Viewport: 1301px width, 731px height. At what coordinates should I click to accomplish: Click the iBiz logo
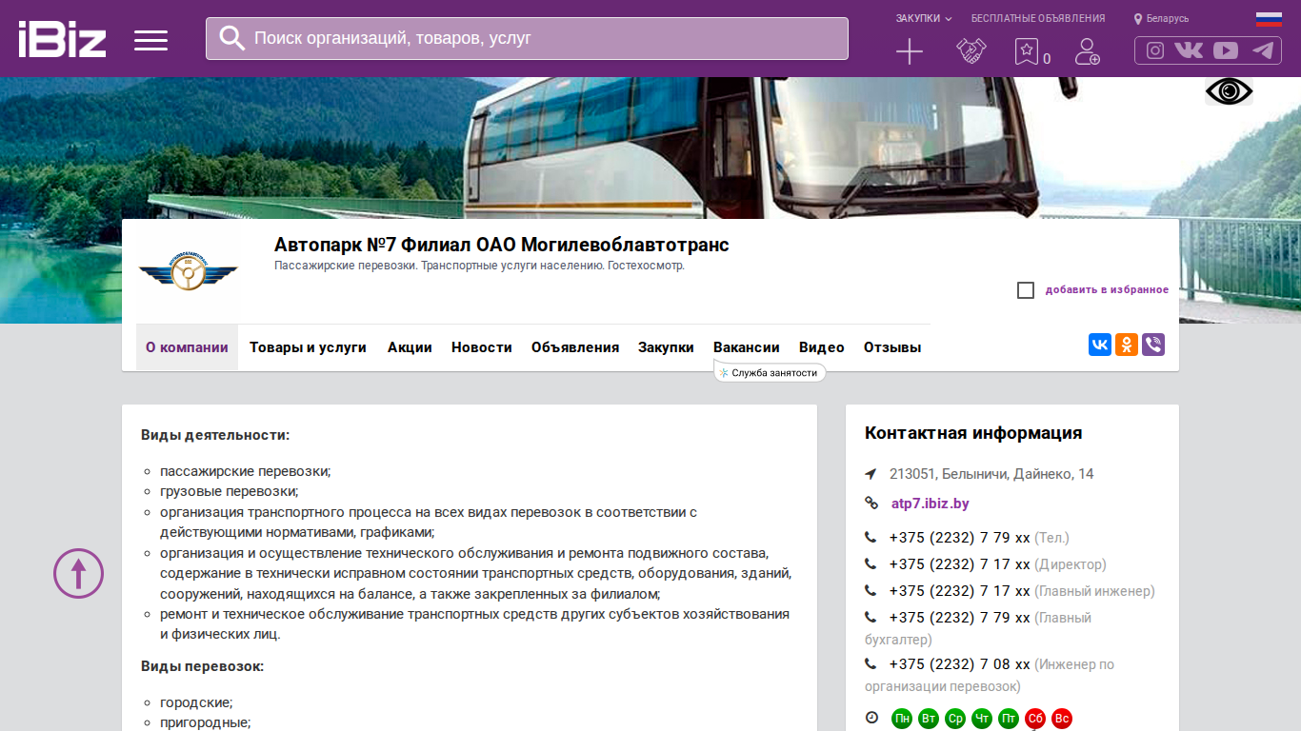click(x=62, y=39)
